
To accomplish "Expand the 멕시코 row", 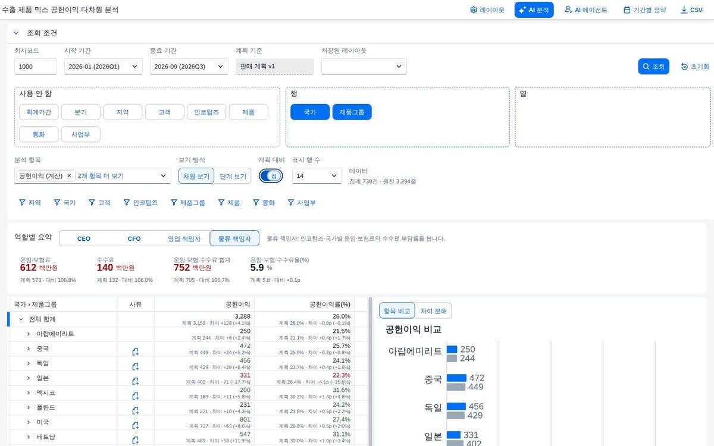I will pyautogui.click(x=28, y=393).
